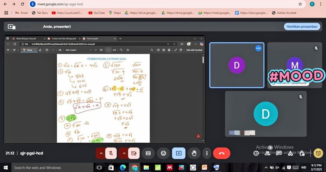Screen dimensions: 326x172
Task: Show hidden system tray icons
Action: pyautogui.click(x=266, y=168)
